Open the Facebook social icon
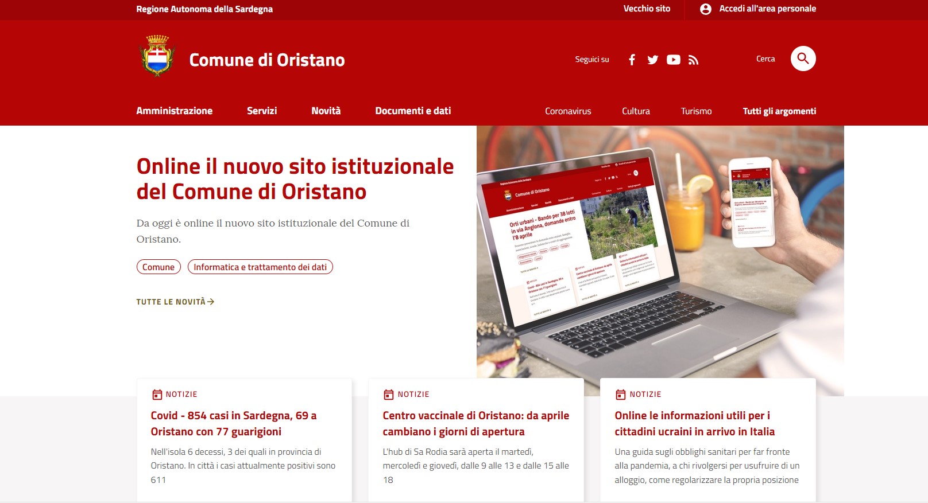 pos(632,60)
